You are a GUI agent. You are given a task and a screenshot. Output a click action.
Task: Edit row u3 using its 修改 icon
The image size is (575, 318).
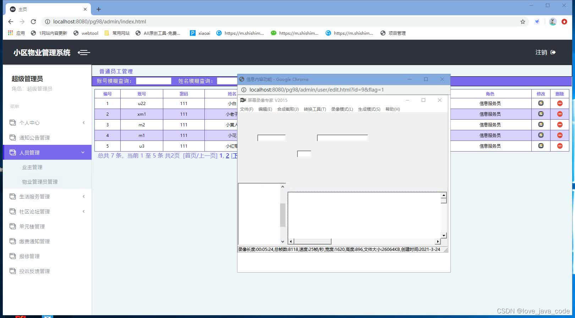tap(541, 146)
